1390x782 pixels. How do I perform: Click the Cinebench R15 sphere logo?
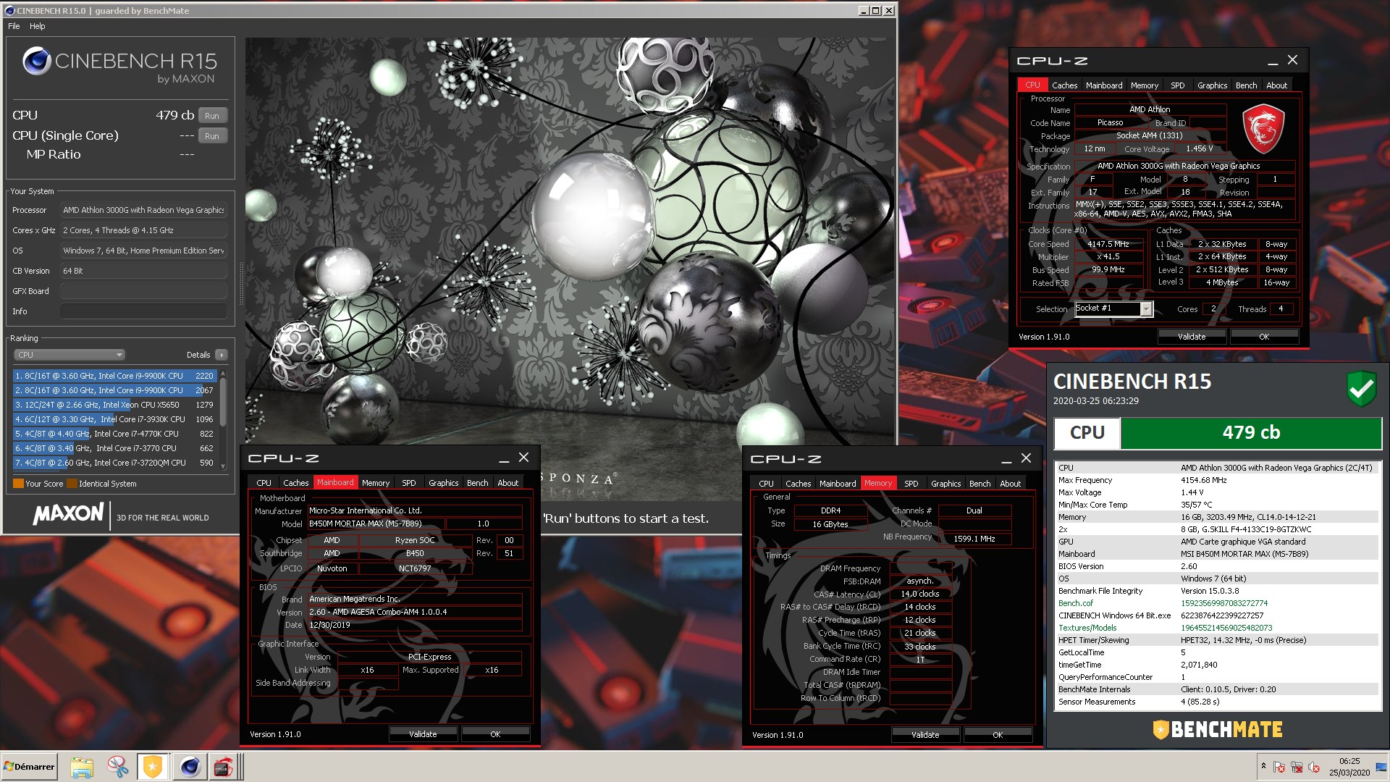(x=36, y=62)
